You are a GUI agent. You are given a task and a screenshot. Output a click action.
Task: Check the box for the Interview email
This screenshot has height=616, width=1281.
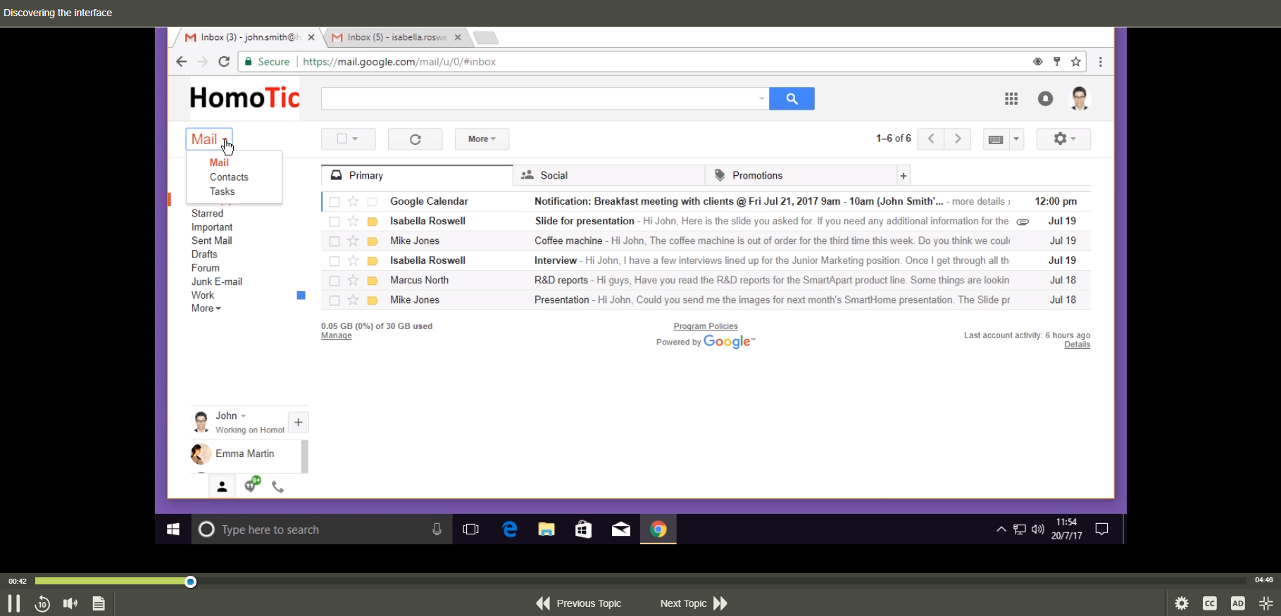(x=335, y=261)
